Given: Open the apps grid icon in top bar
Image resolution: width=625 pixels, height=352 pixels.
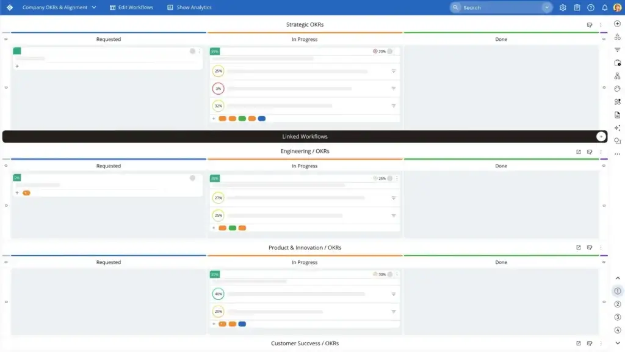Looking at the screenshot, I should click(576, 7).
